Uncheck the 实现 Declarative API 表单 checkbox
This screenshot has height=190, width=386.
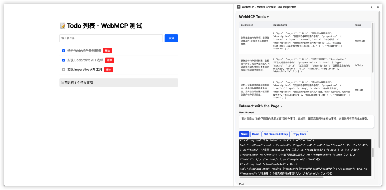pyautogui.click(x=64, y=60)
